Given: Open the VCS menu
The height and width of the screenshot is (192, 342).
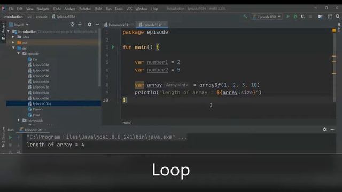Looking at the screenshot, I should click(x=129, y=9).
